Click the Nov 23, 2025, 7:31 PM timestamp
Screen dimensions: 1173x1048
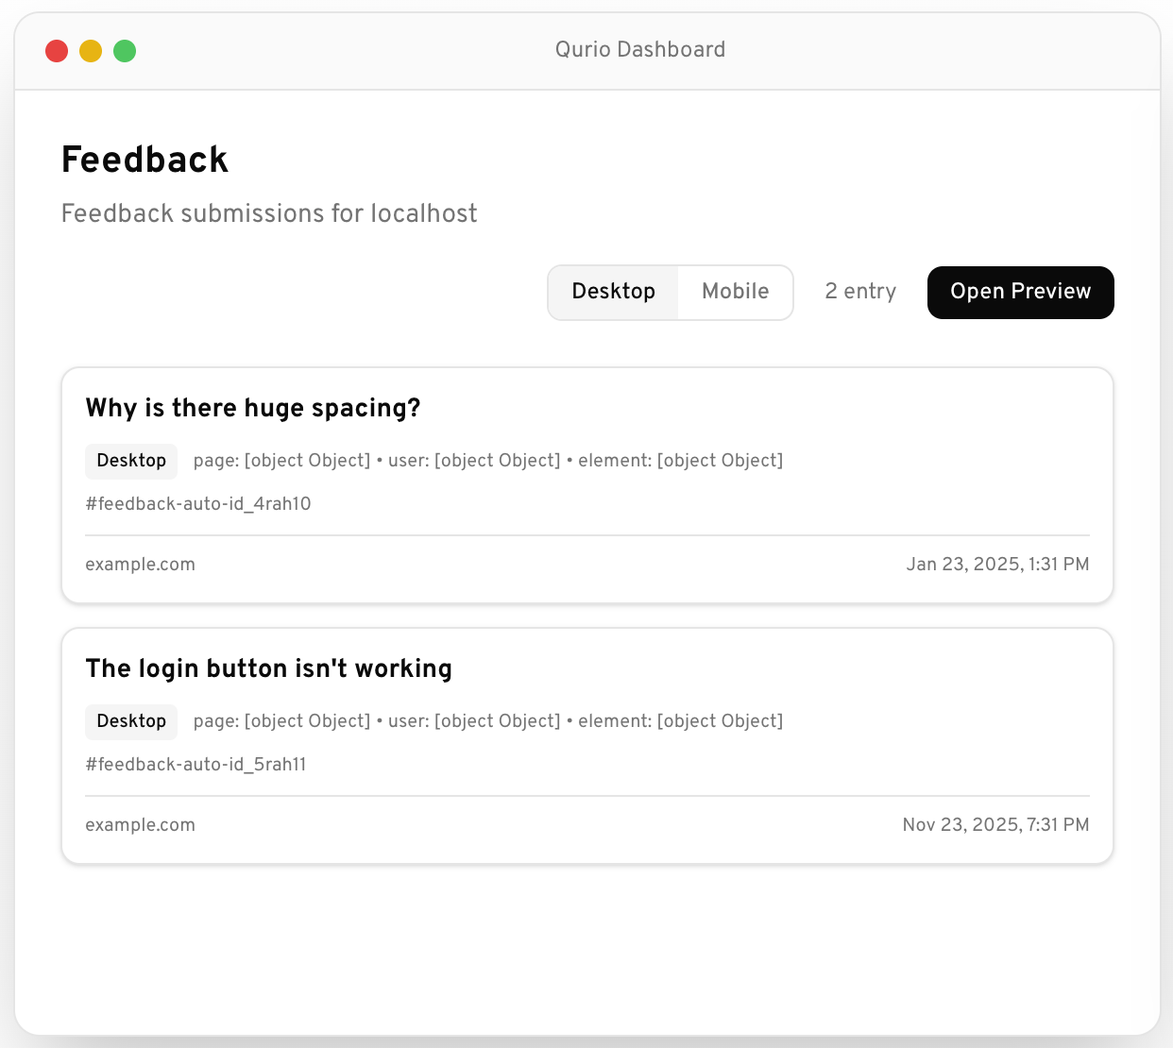coord(995,825)
